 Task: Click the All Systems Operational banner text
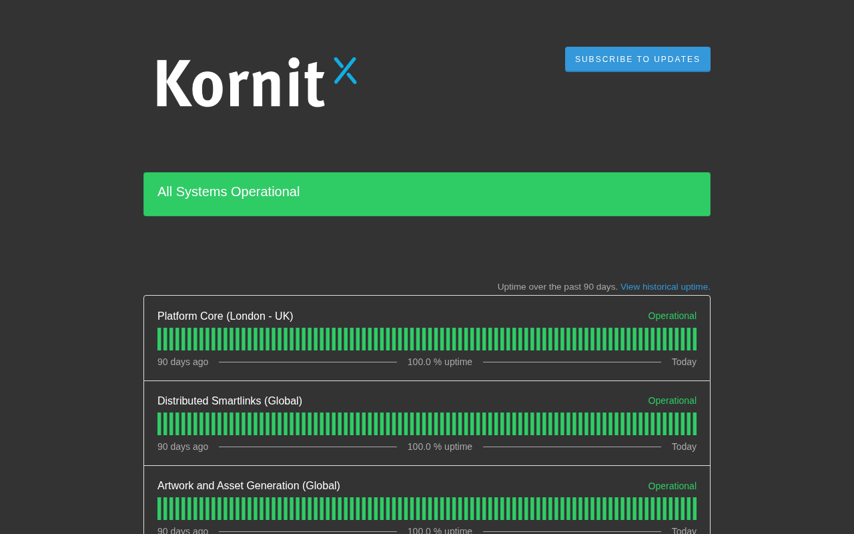pyautogui.click(x=228, y=192)
